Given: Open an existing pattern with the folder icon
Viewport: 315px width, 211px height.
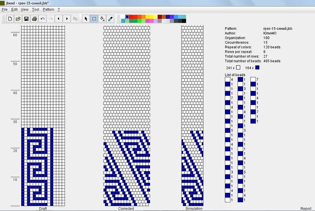Looking at the screenshot, I should pyautogui.click(x=18, y=19).
